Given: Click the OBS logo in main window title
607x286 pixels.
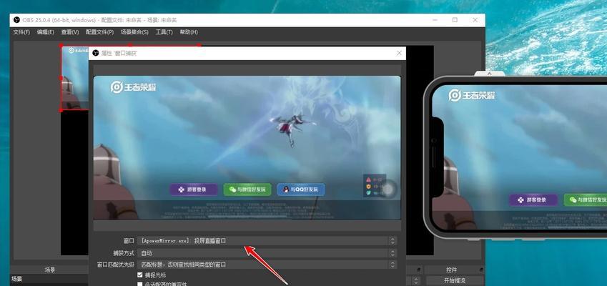Looking at the screenshot, I should coord(16,20).
